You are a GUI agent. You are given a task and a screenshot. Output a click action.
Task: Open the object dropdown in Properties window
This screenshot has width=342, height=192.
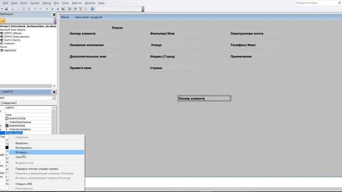click(53, 98)
